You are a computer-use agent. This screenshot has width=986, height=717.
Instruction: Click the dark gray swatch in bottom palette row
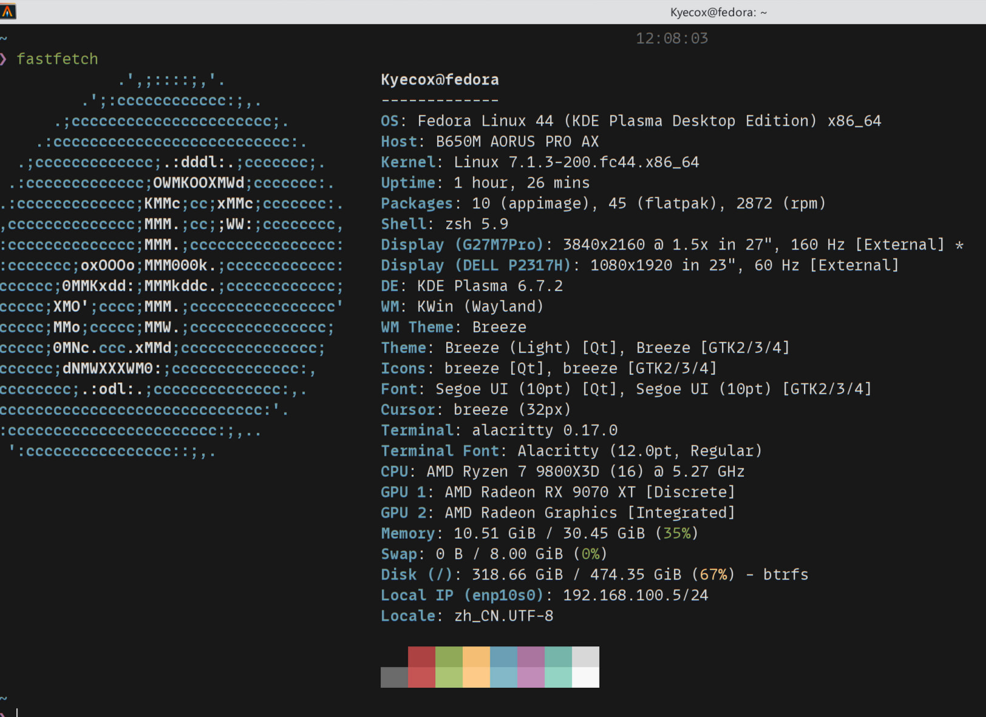tap(394, 678)
